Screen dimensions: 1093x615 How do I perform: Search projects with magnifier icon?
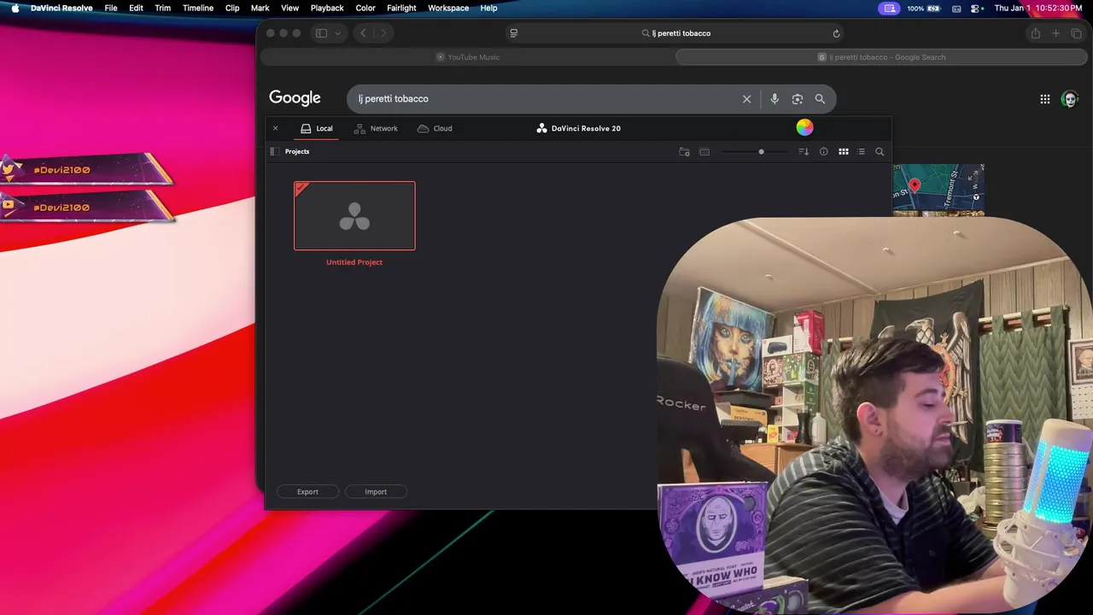(880, 151)
